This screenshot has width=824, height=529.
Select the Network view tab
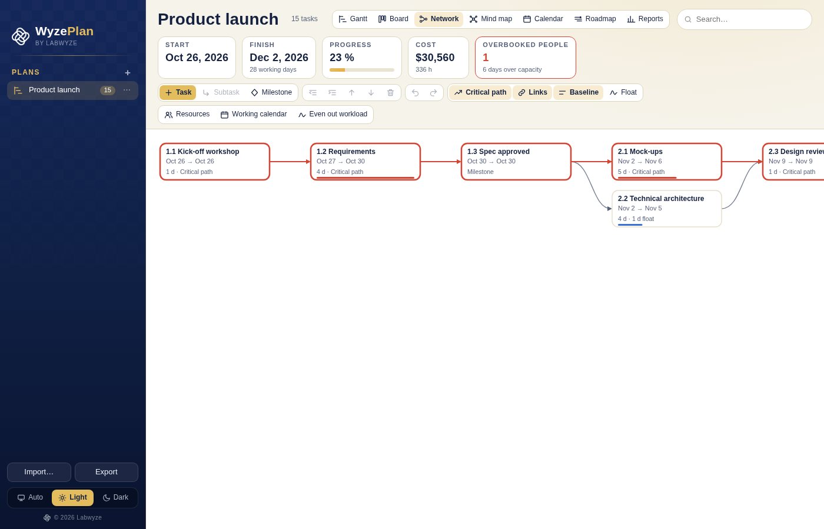pyautogui.click(x=439, y=19)
